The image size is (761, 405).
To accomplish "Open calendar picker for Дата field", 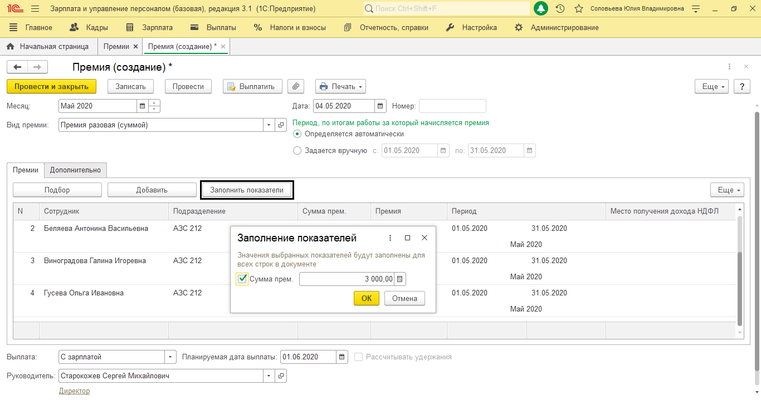I will tap(380, 106).
